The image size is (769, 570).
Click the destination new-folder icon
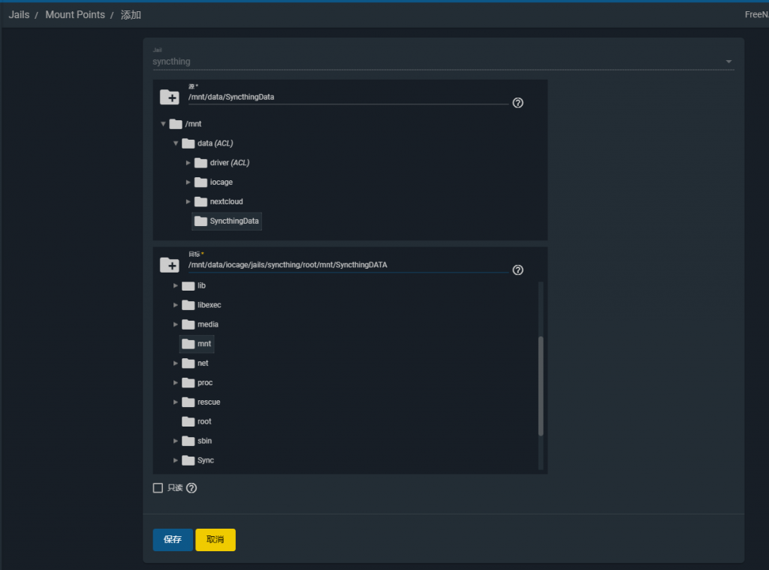pos(169,265)
